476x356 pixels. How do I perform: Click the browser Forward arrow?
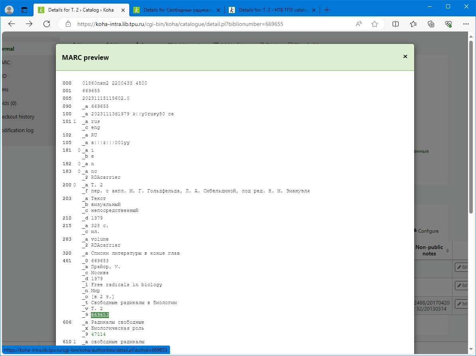coord(29,24)
